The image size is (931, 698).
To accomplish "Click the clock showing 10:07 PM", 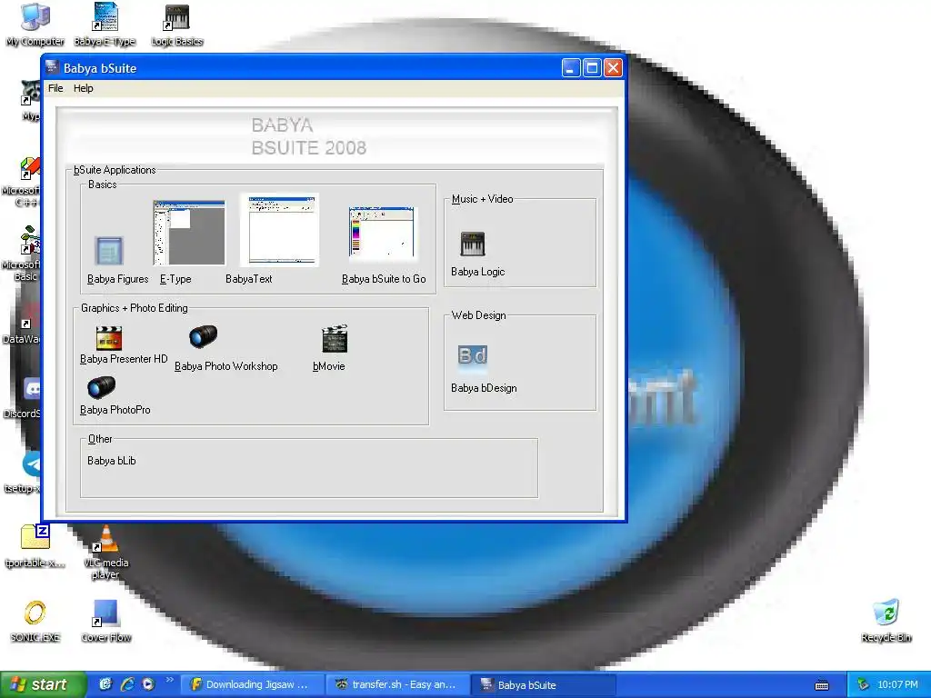I will coord(897,685).
